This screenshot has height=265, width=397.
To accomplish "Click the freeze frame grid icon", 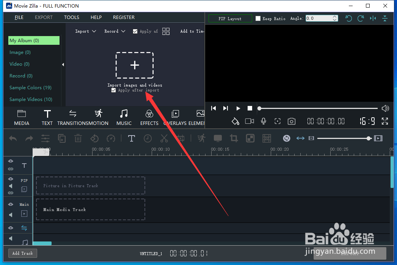I will pyautogui.click(x=267, y=139).
